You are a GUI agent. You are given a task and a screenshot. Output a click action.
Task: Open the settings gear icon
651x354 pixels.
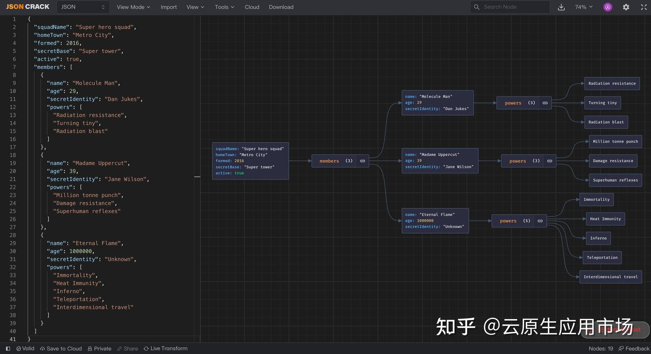[x=626, y=7]
